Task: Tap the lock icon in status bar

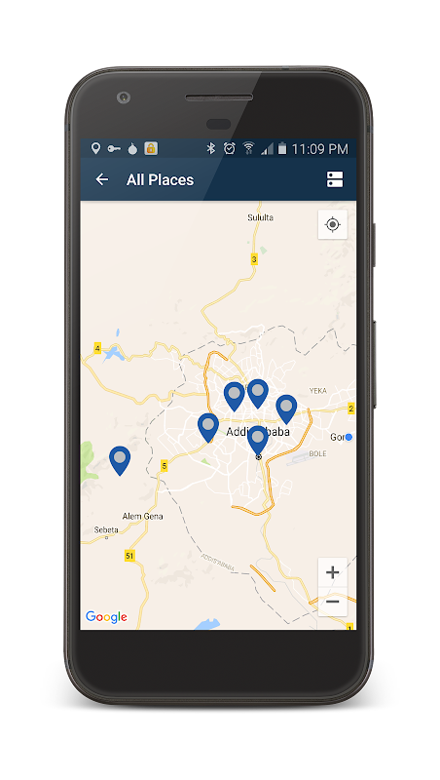Action: pyautogui.click(x=151, y=148)
